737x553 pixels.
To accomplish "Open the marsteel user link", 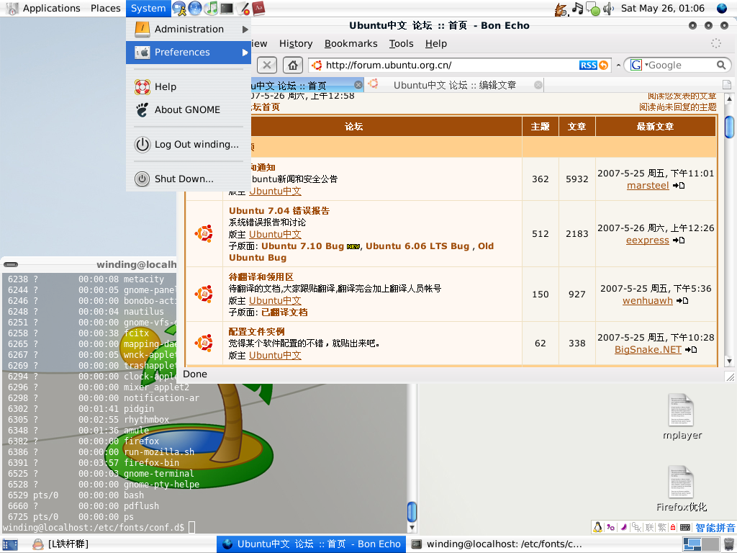I will 648,185.
